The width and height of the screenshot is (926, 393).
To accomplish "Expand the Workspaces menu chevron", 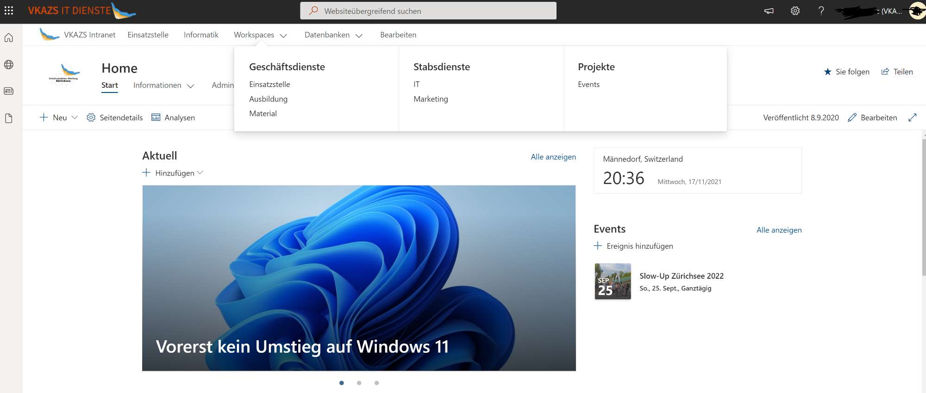I will click(284, 36).
